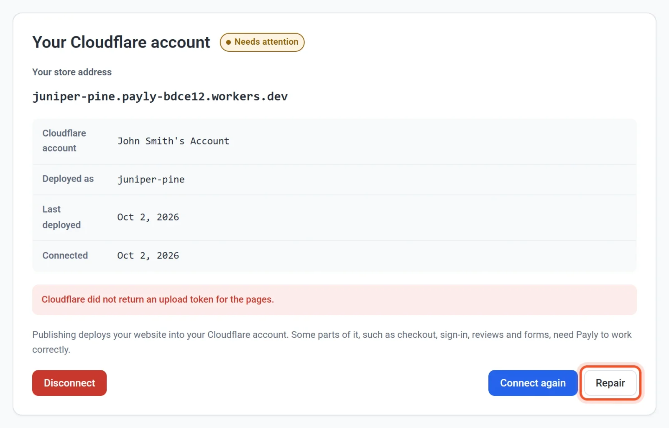Click the Repair button
The width and height of the screenshot is (669, 428).
coord(610,383)
